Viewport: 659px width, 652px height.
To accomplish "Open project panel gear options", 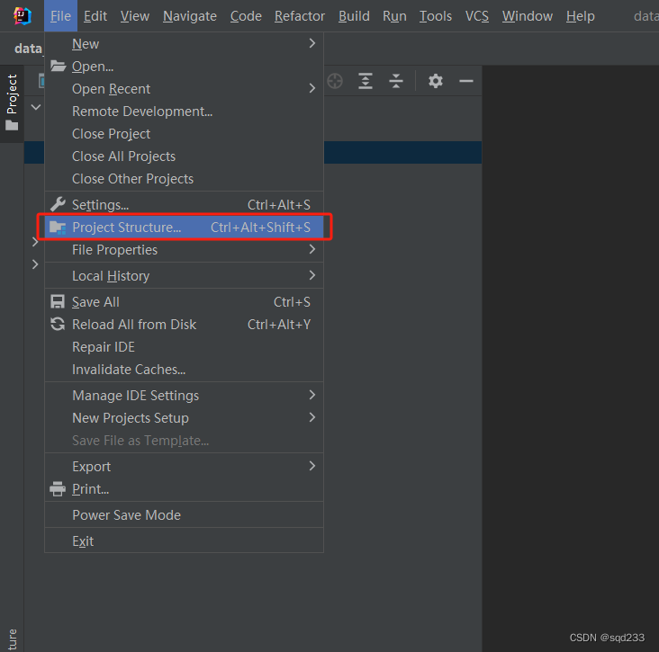I will pyautogui.click(x=436, y=81).
